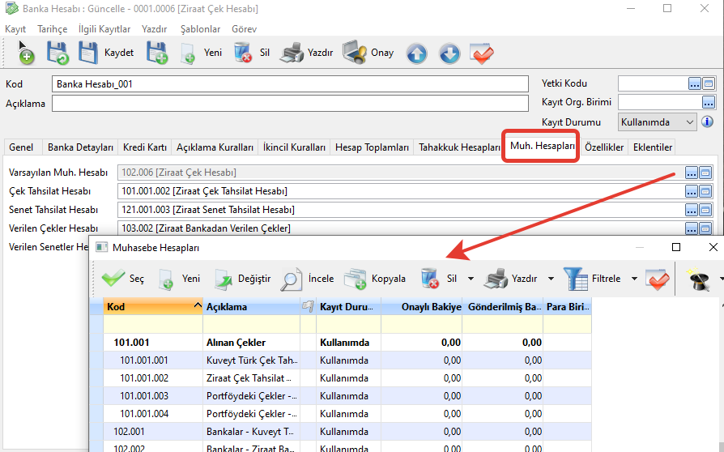Click ellipsis button beside Yetki Kodu field

[x=694, y=83]
